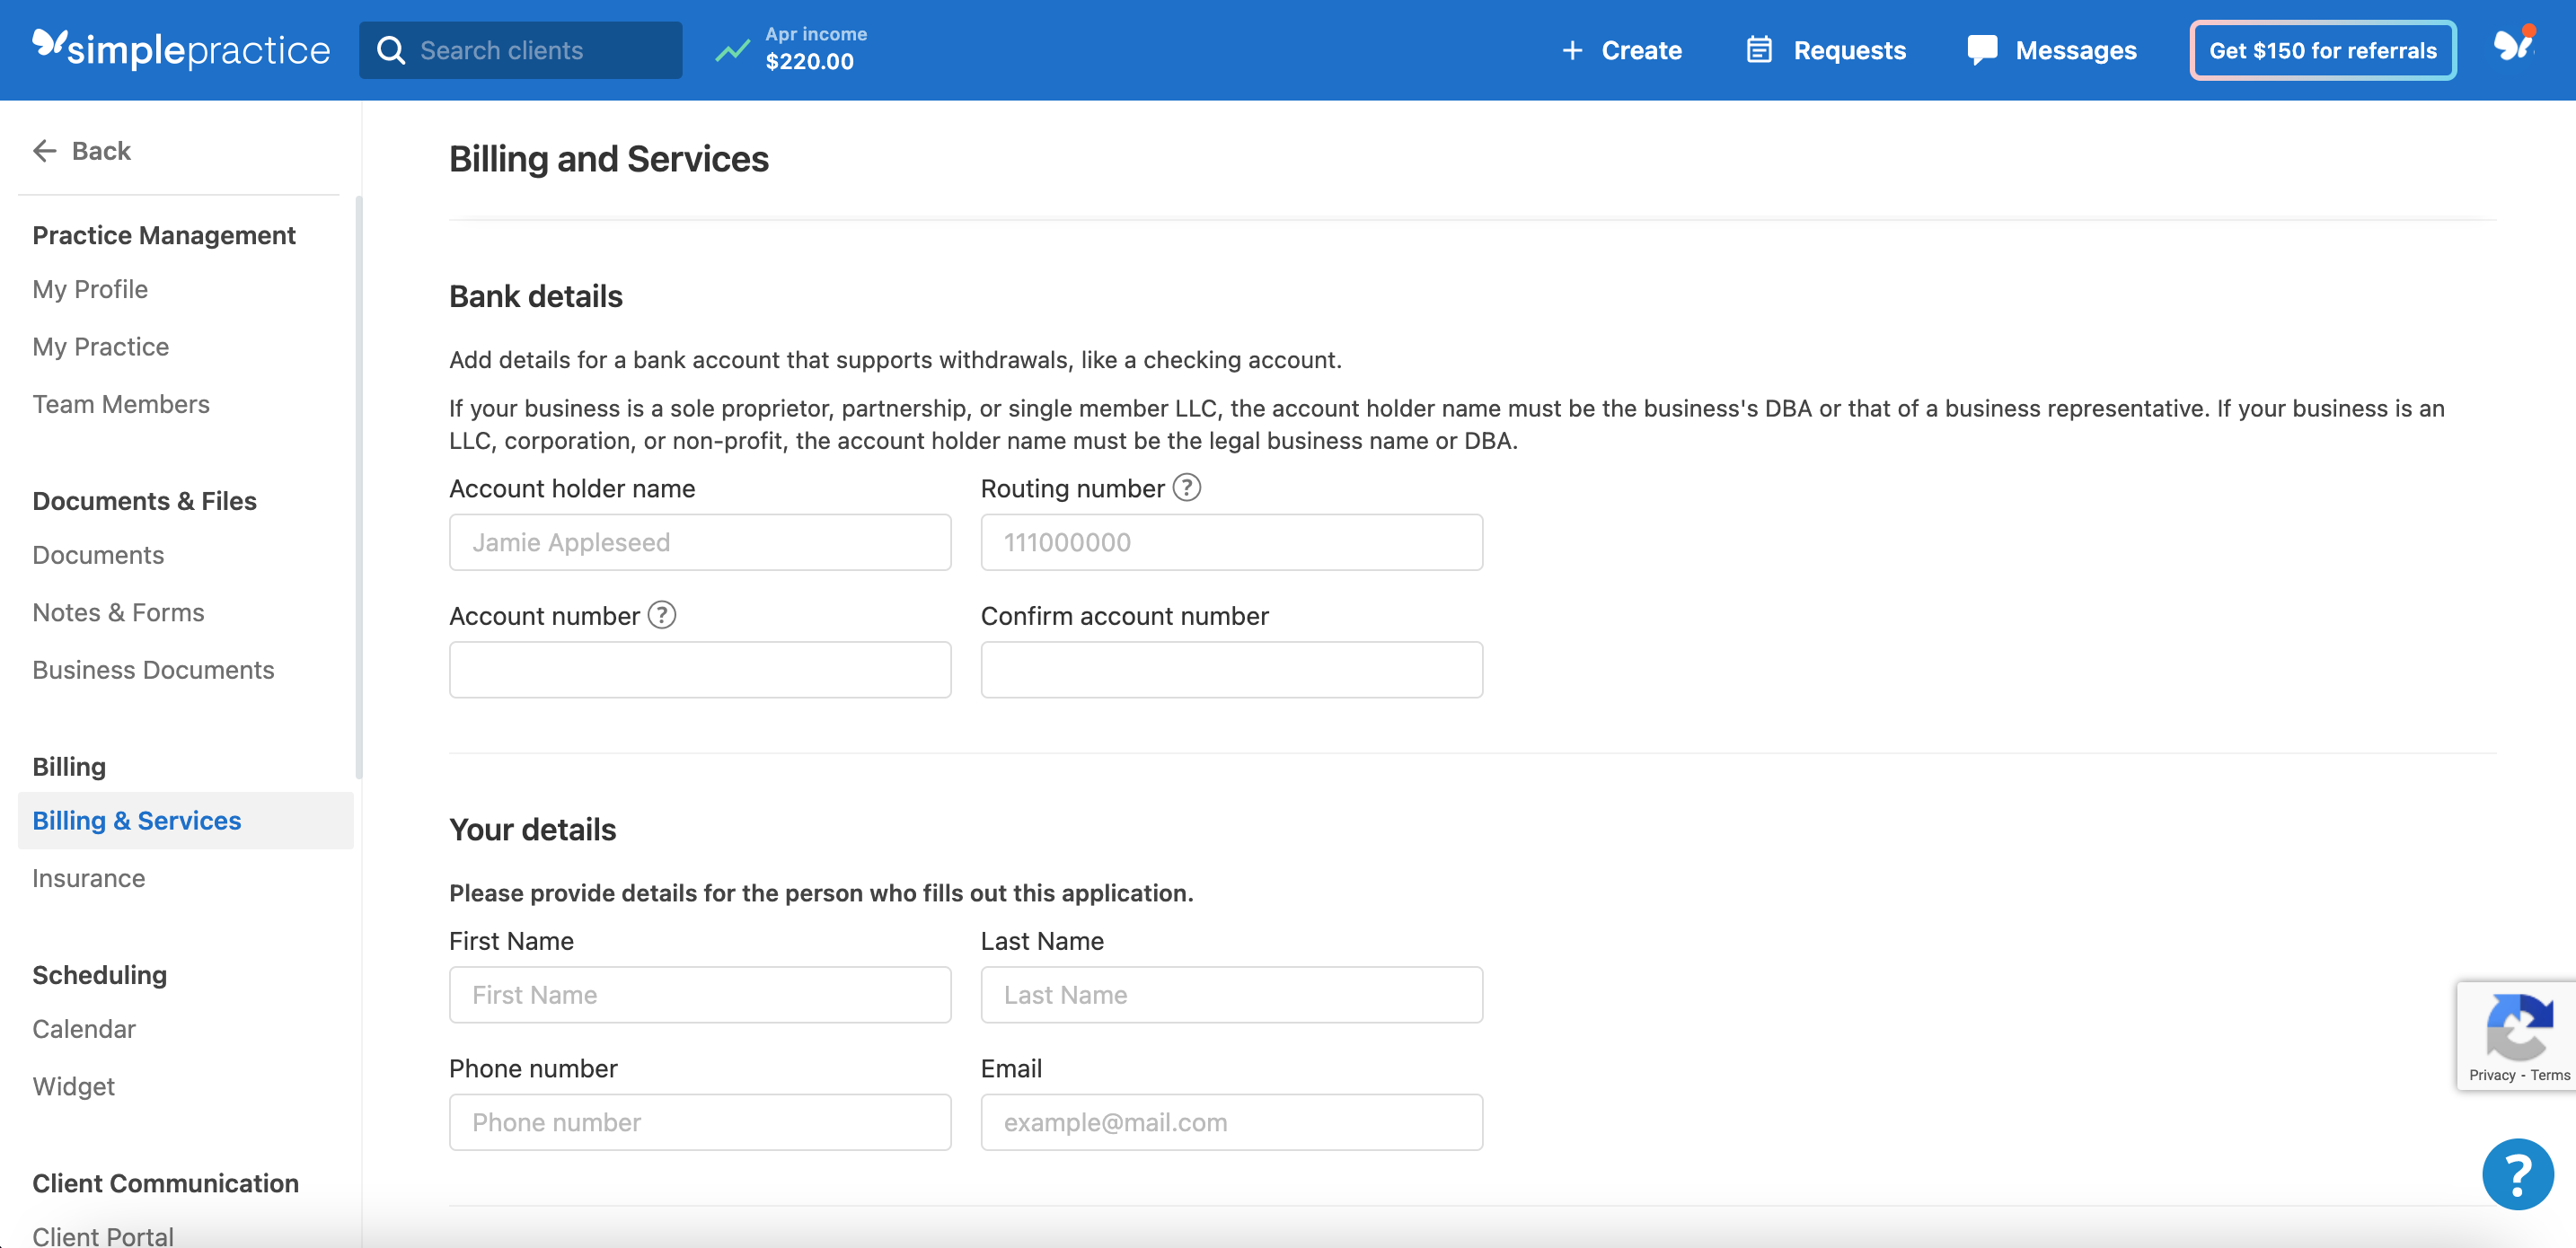Click Get $150 for referrals

click(x=2322, y=49)
